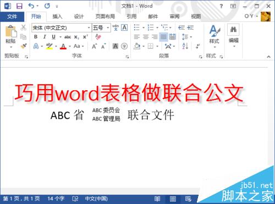Open Paragraph dialog launcher
The width and height of the screenshot is (275, 204).
pyautogui.click(x=200, y=57)
